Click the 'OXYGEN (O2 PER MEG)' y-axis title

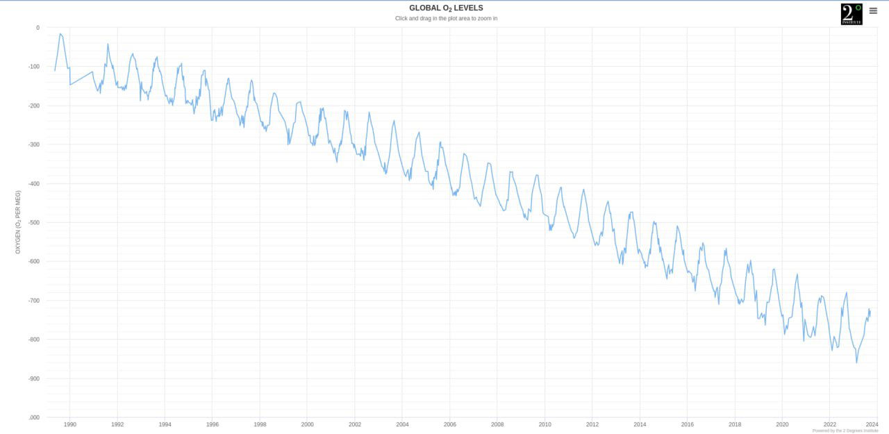(19, 222)
